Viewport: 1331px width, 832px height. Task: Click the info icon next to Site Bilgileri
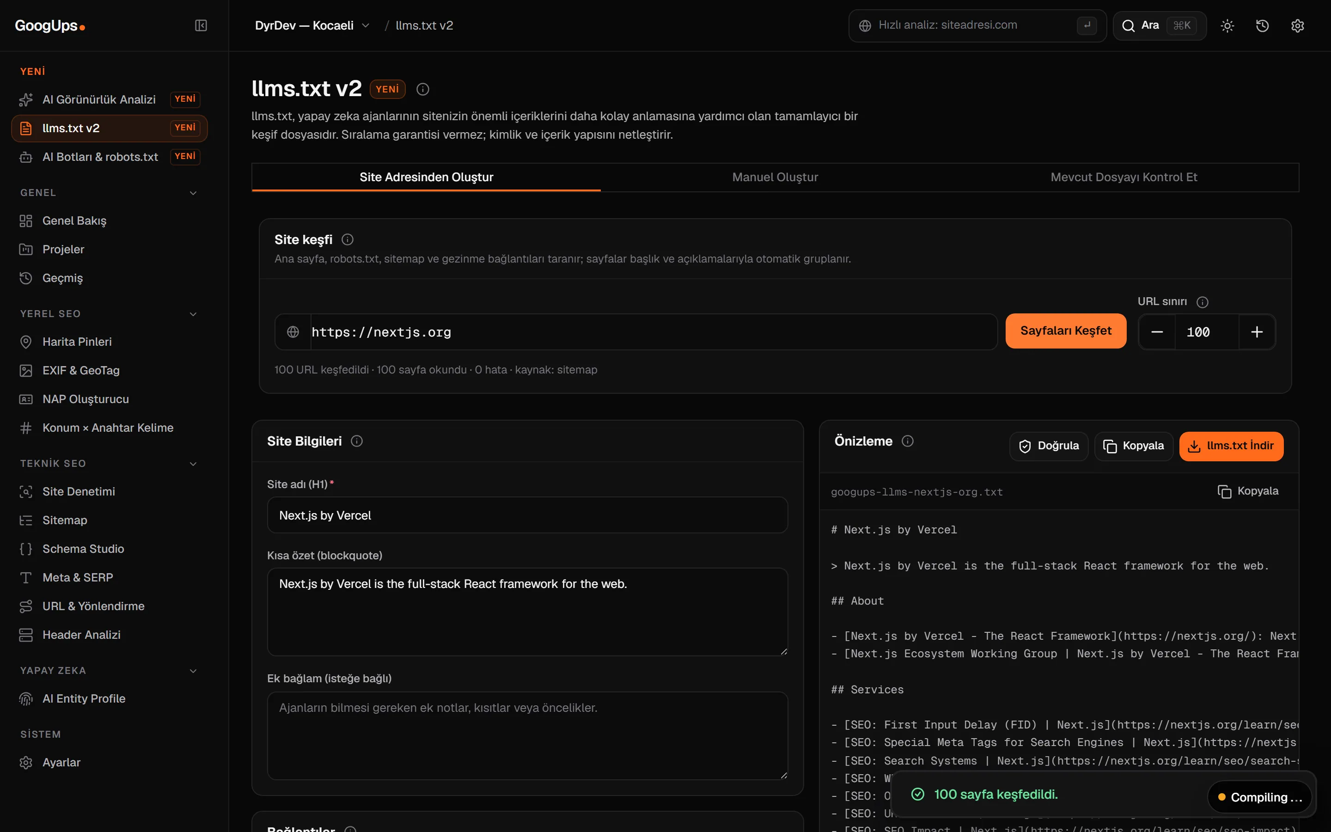pyautogui.click(x=357, y=441)
